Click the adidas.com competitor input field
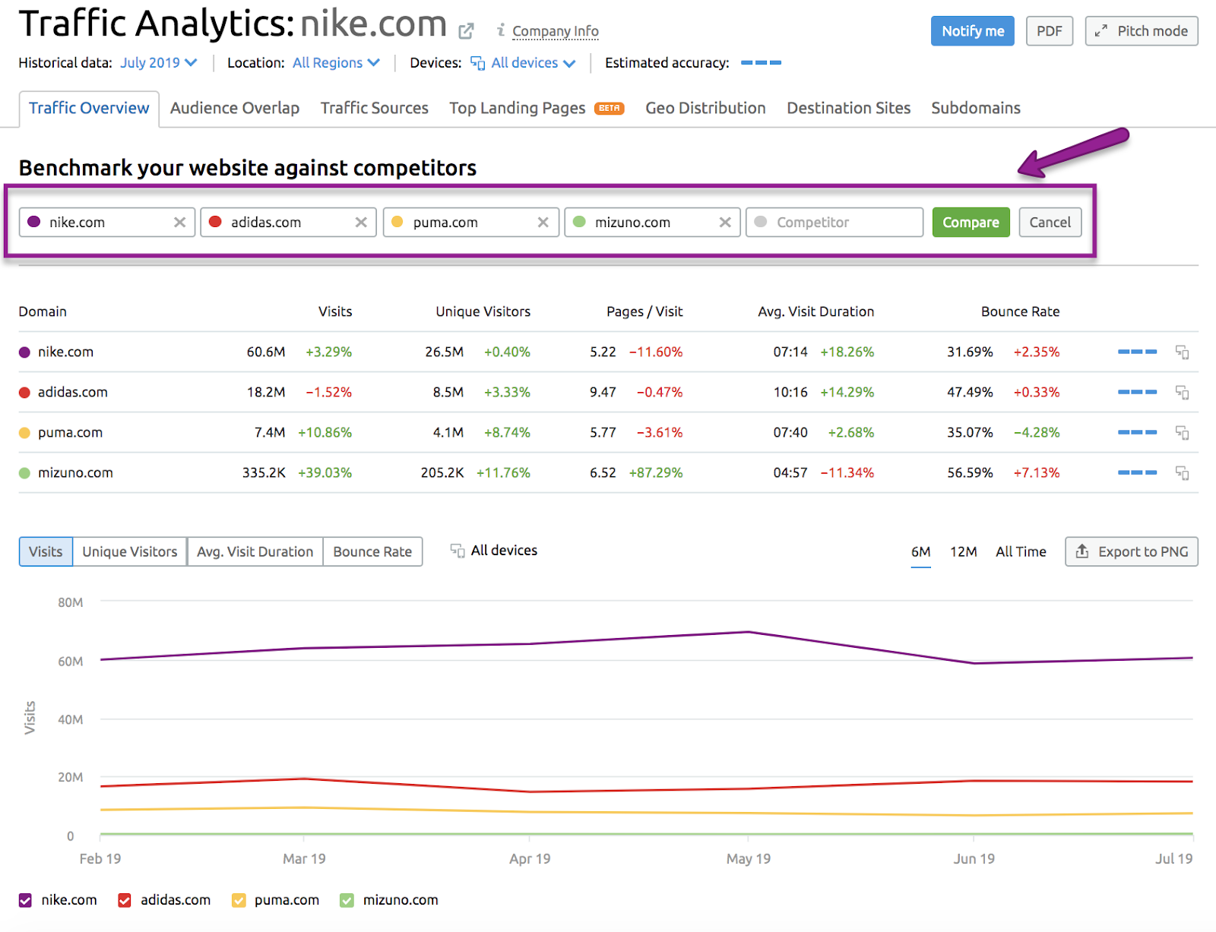This screenshot has height=932, width=1216. point(289,223)
